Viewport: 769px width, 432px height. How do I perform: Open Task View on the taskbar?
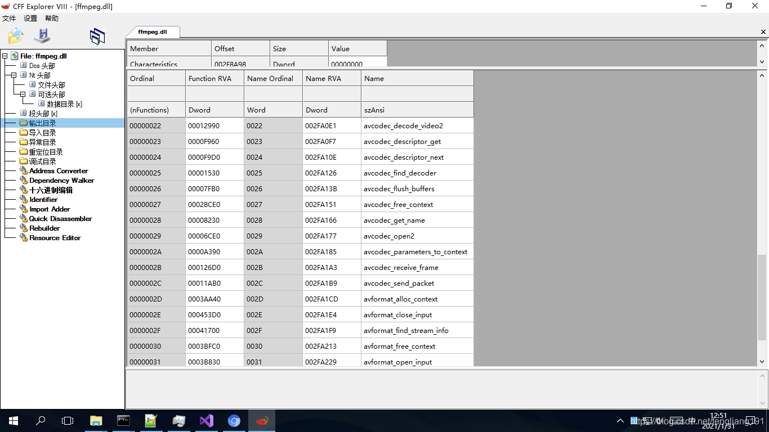[x=68, y=421]
